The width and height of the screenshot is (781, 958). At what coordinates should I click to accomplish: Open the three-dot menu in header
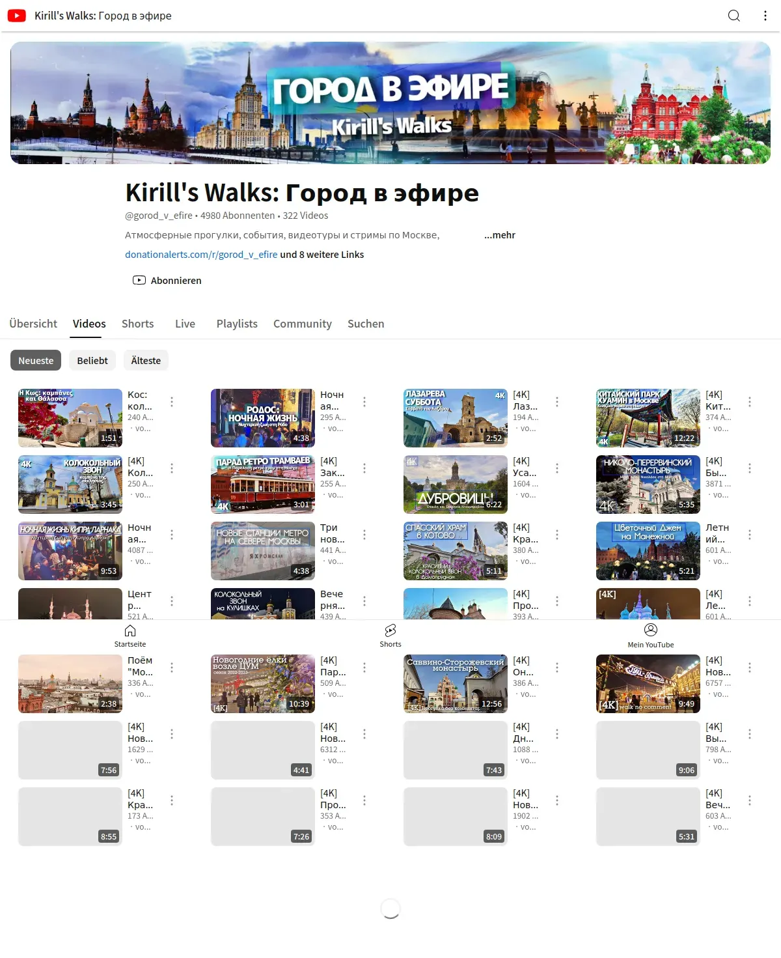[765, 16]
